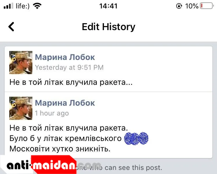Open Марина Лобок name in first entry
The width and height of the screenshot is (217, 174).
pos(65,57)
